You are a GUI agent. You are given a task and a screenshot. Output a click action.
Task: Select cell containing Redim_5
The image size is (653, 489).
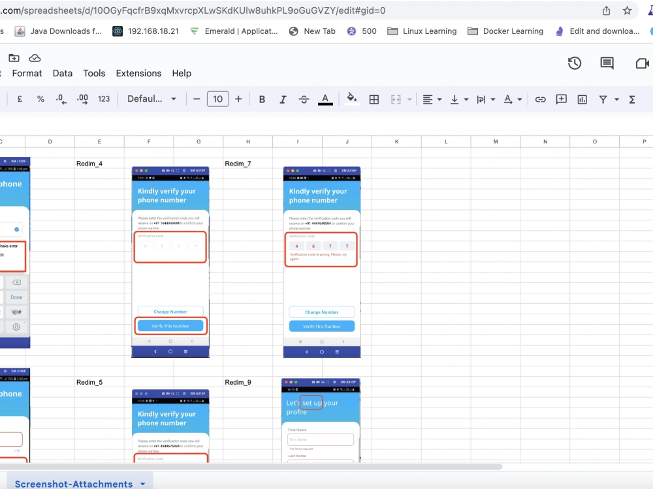pos(99,382)
